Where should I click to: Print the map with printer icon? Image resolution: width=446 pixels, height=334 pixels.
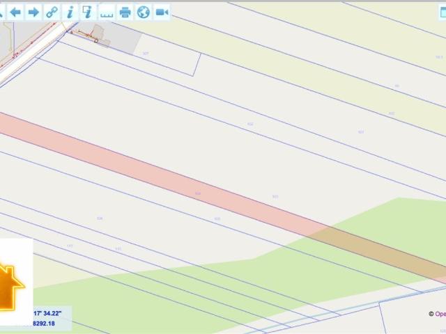click(x=125, y=12)
